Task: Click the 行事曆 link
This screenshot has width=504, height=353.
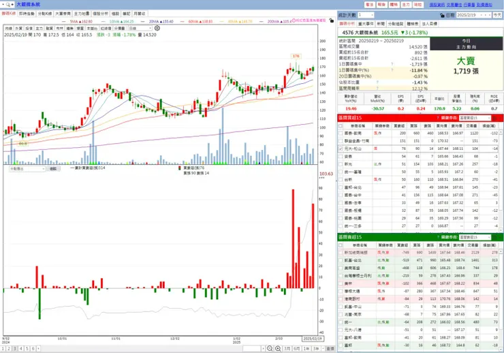Action: (469, 5)
